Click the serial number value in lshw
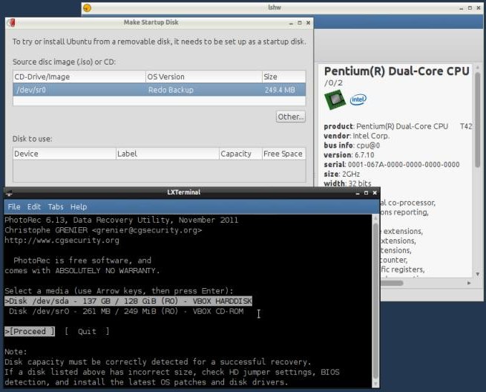The height and width of the screenshot is (392, 486). pos(404,164)
